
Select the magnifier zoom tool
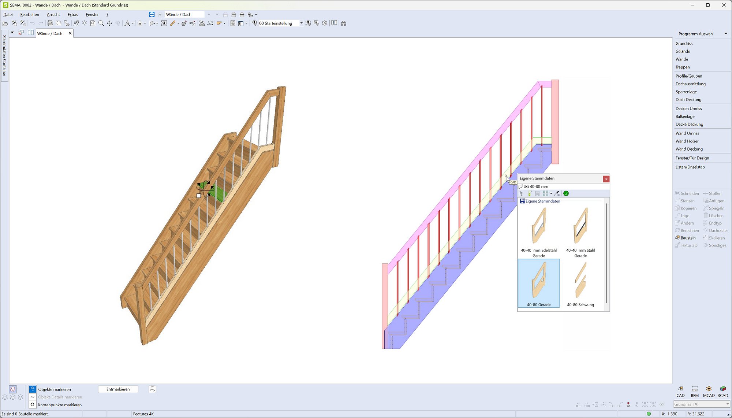[101, 23]
